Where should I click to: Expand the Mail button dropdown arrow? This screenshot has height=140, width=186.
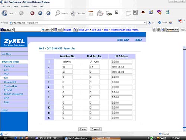[104, 13]
